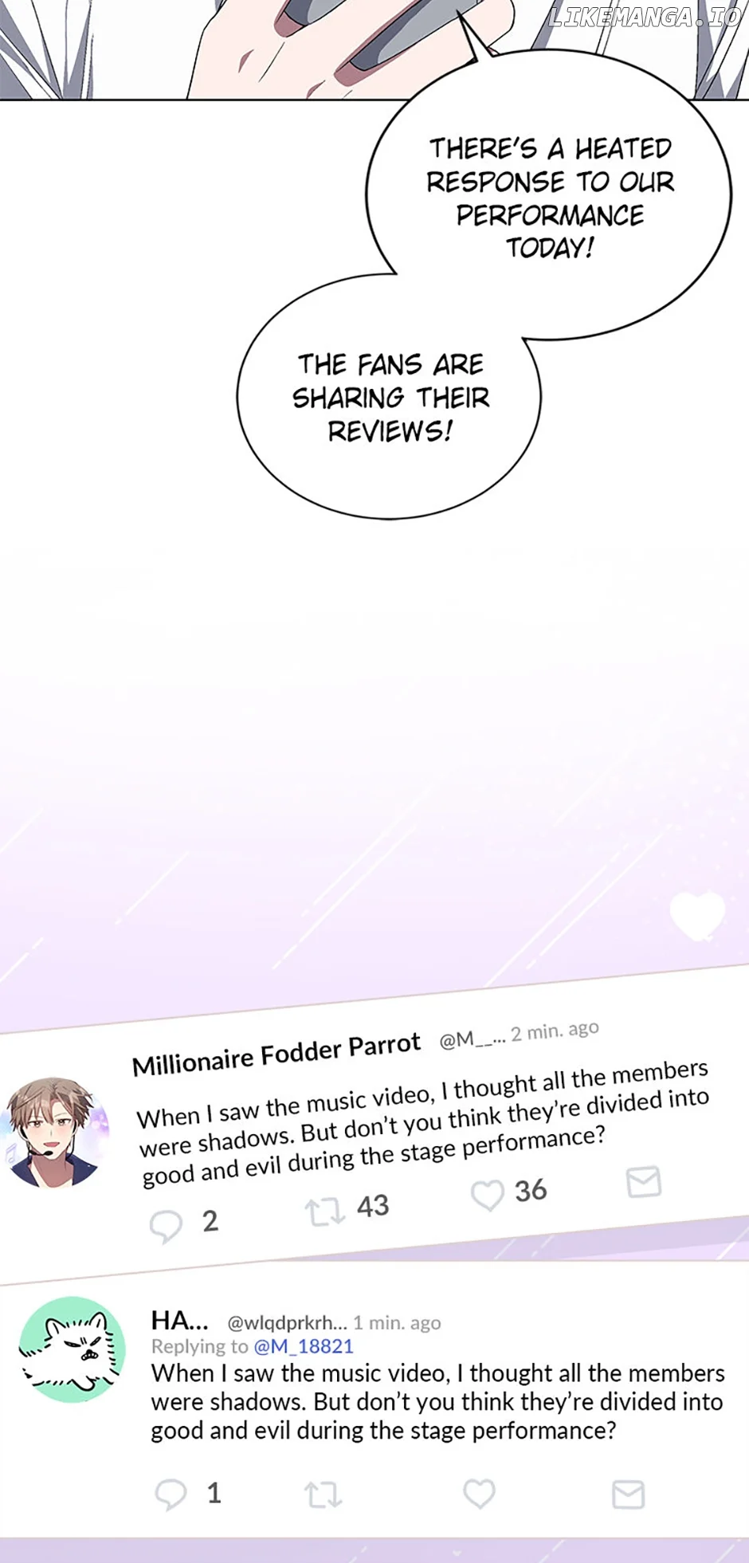Click the white heart decoration at the right edge
The width and height of the screenshot is (749, 1563).
pos(697,916)
